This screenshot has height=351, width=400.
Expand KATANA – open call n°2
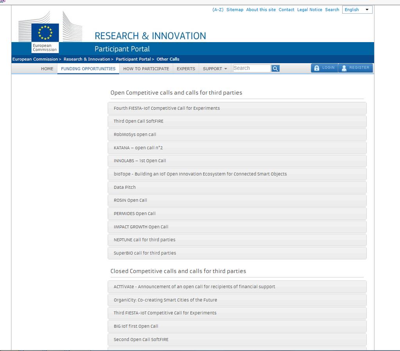(237, 148)
